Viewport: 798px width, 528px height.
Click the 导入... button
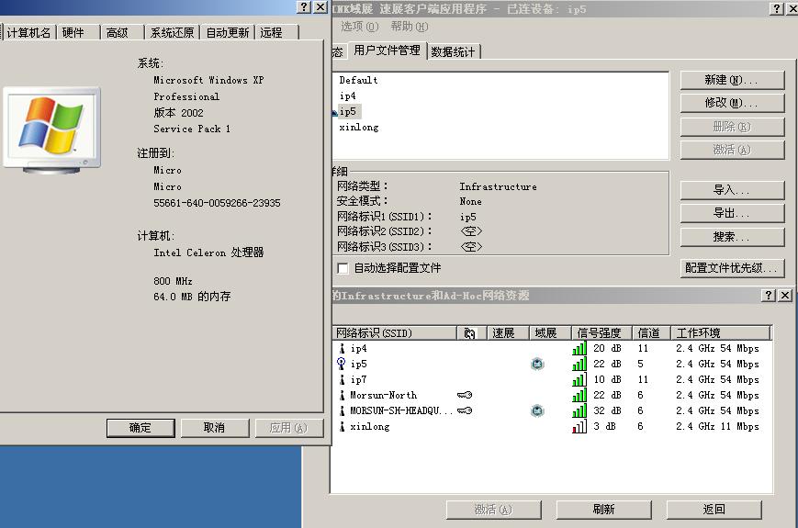732,190
